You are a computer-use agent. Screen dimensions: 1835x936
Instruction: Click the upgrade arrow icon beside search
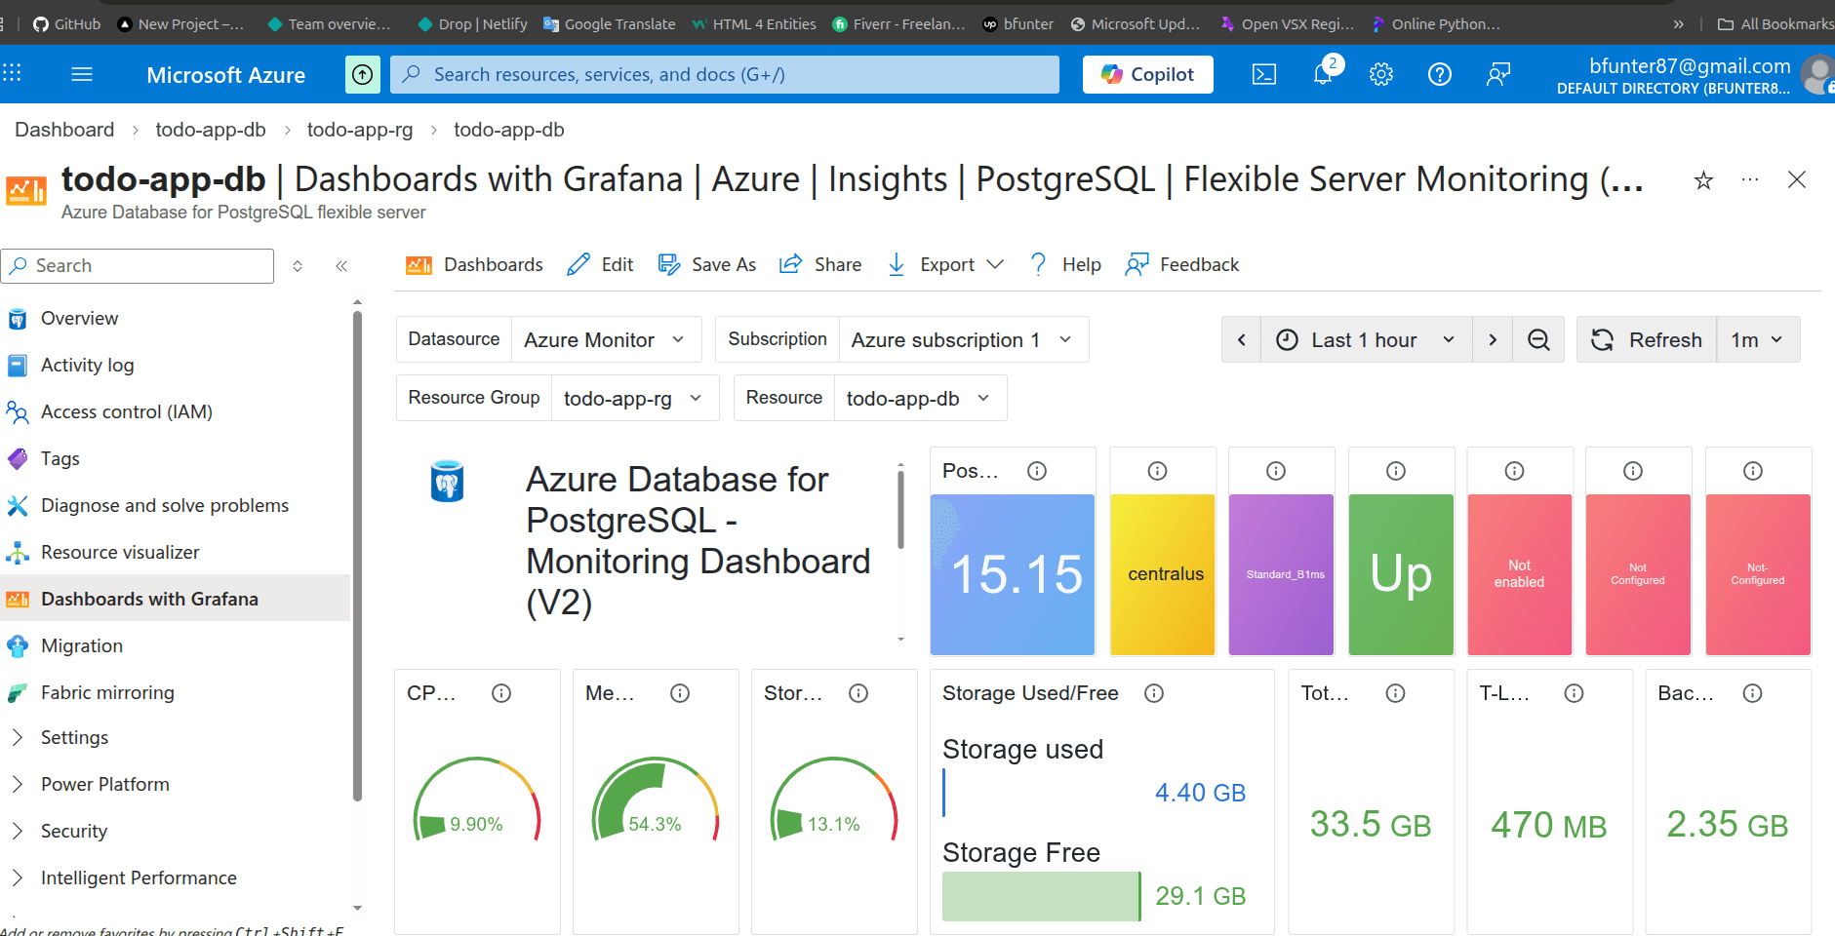pos(363,74)
